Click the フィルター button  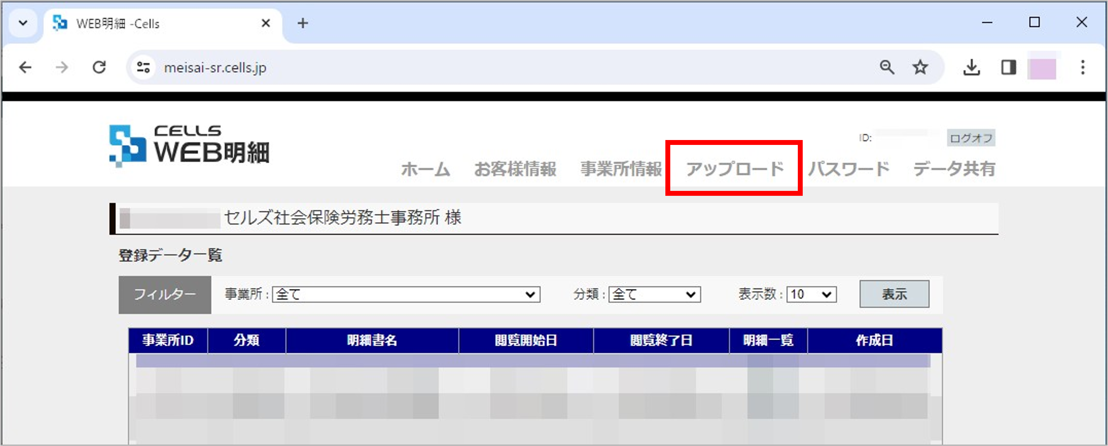165,294
